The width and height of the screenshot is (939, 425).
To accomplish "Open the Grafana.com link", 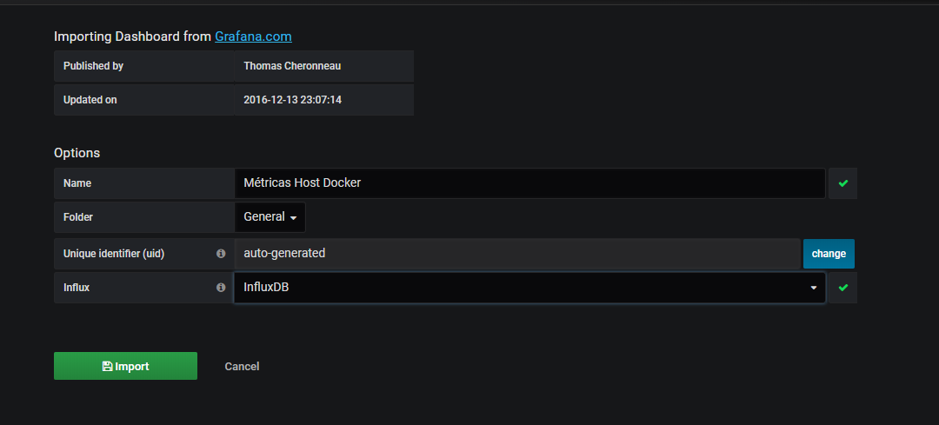I will 253,37.
